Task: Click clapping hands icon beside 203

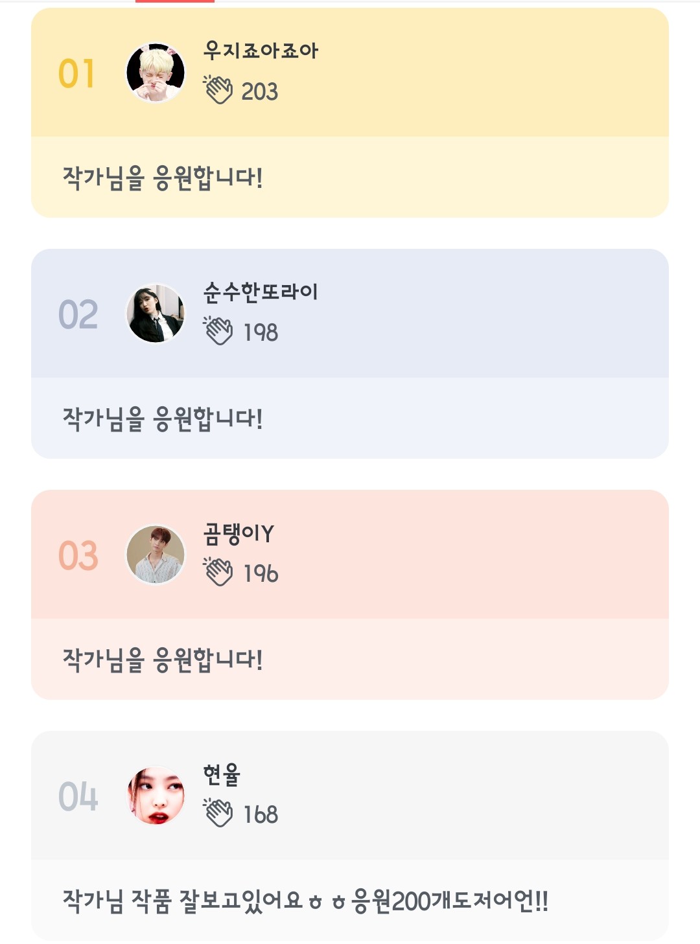Action: click(218, 90)
